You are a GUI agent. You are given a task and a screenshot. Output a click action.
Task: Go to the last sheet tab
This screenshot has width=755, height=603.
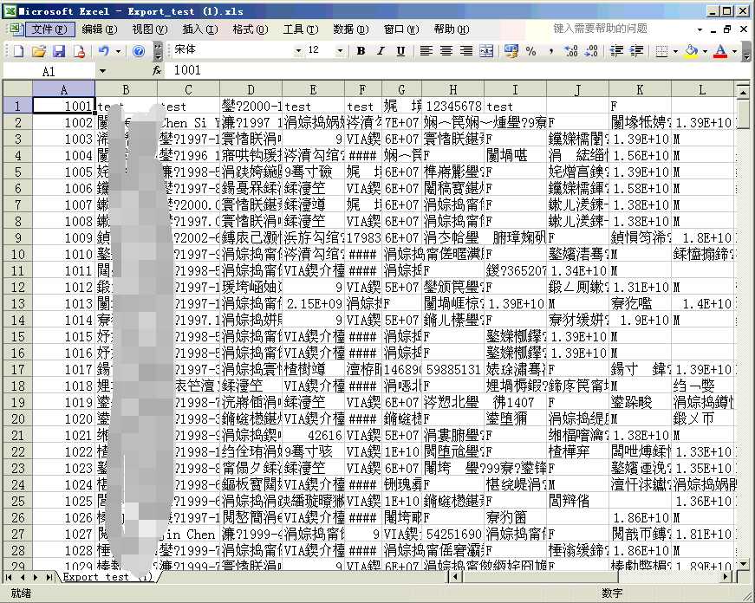(49, 576)
